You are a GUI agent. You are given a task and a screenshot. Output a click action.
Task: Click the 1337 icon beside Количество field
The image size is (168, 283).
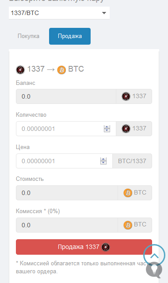126,129
